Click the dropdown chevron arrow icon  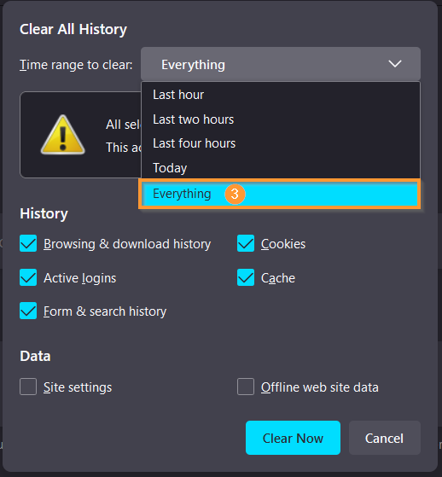tap(395, 64)
